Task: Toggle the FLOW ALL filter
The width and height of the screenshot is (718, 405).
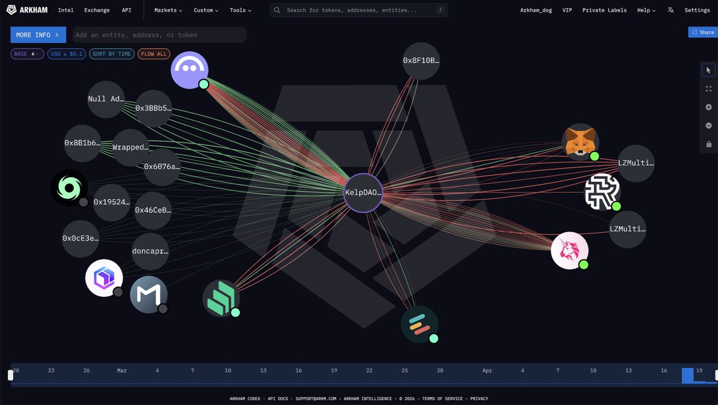Action: click(154, 54)
